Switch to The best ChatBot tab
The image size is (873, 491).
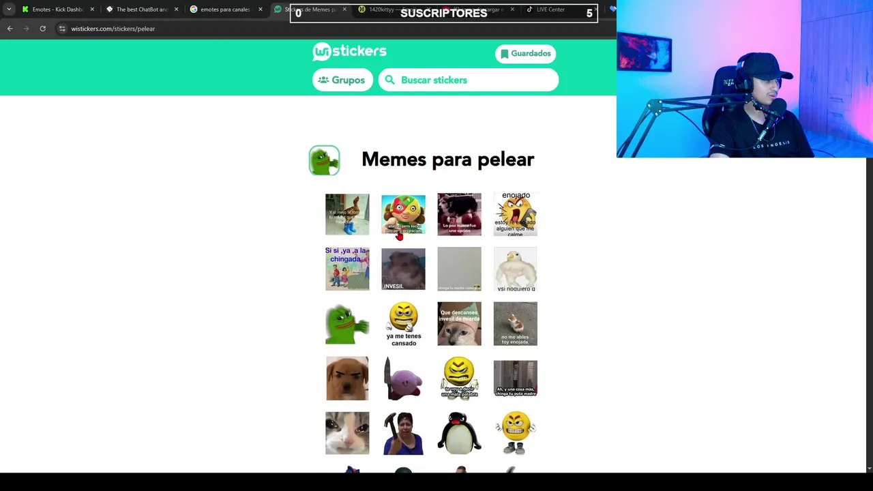click(x=142, y=10)
